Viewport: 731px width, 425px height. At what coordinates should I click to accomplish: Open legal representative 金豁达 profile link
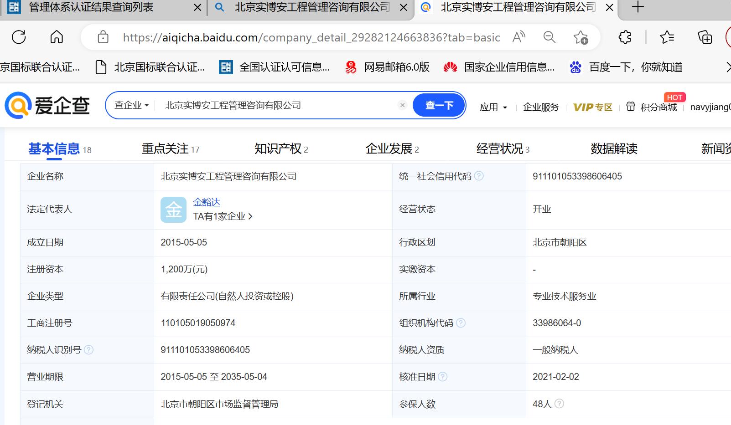click(x=207, y=202)
